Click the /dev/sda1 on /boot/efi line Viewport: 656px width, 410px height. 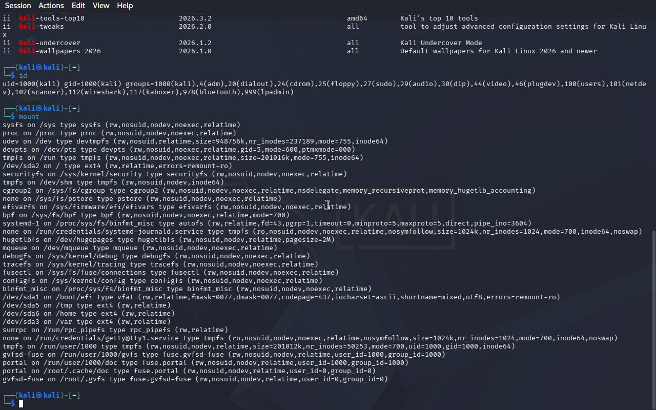[x=281, y=297]
